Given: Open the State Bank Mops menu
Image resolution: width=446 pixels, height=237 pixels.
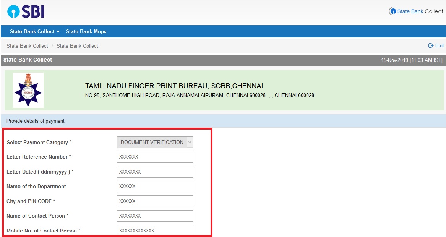Looking at the screenshot, I should [86, 31].
